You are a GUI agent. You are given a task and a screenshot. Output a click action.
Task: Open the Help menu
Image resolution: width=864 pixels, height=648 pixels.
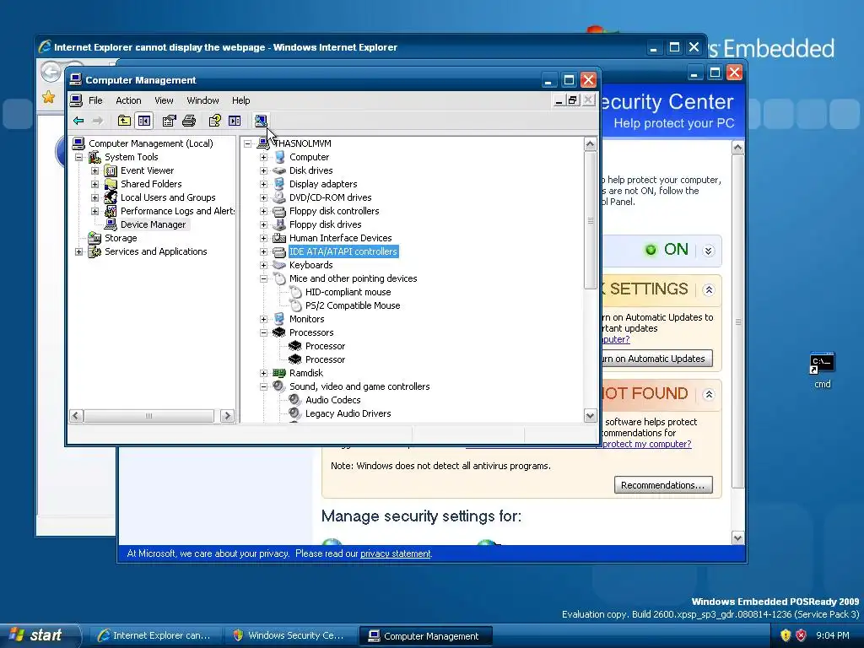(240, 100)
